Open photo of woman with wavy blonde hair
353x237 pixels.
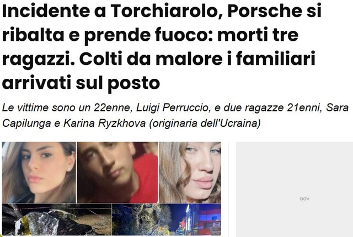[190, 173]
